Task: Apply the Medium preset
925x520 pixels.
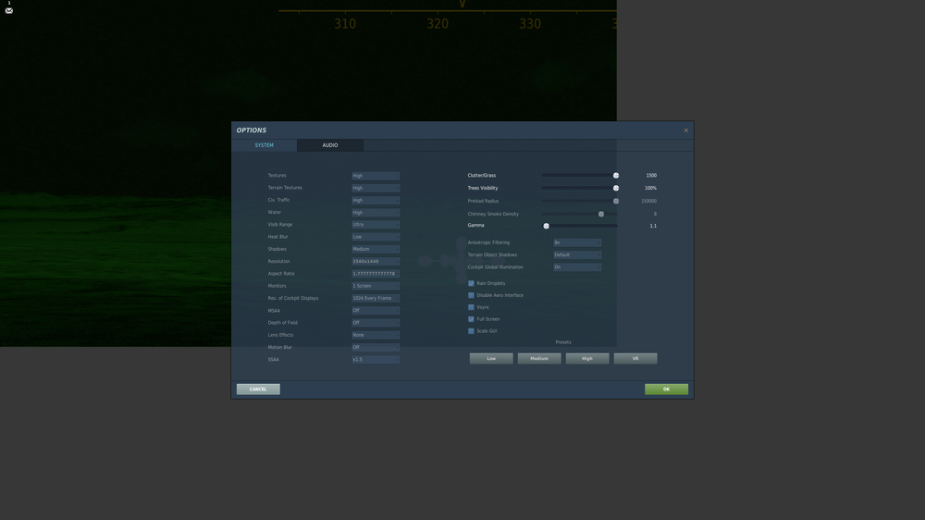Action: [x=539, y=358]
